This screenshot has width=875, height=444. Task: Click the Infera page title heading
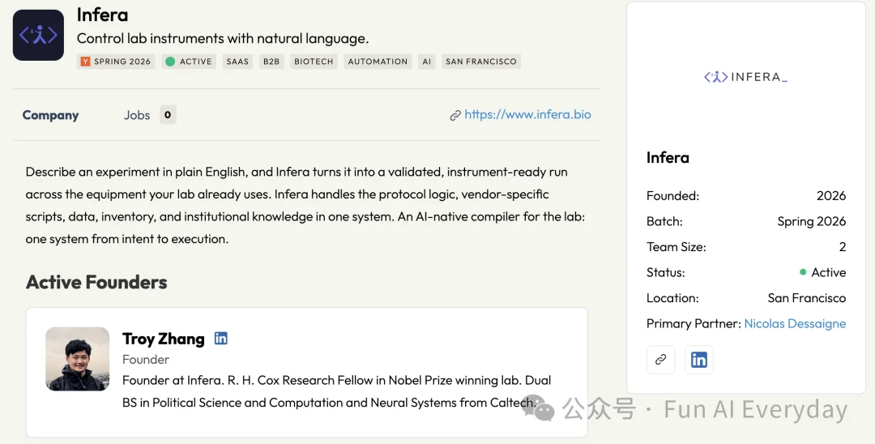103,15
